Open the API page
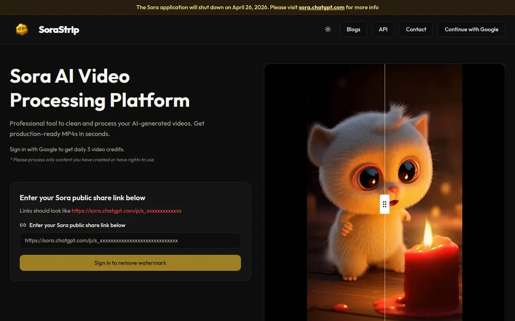This screenshot has width=515, height=321. 383,29
